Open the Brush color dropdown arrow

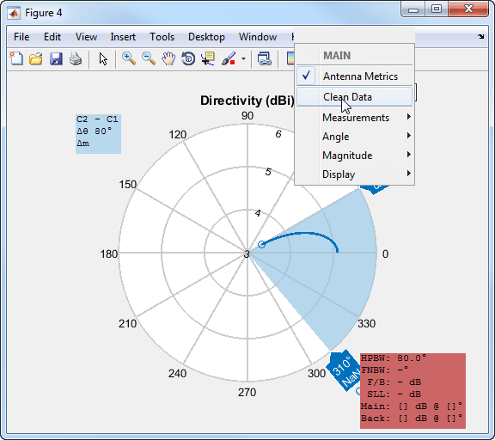click(243, 58)
